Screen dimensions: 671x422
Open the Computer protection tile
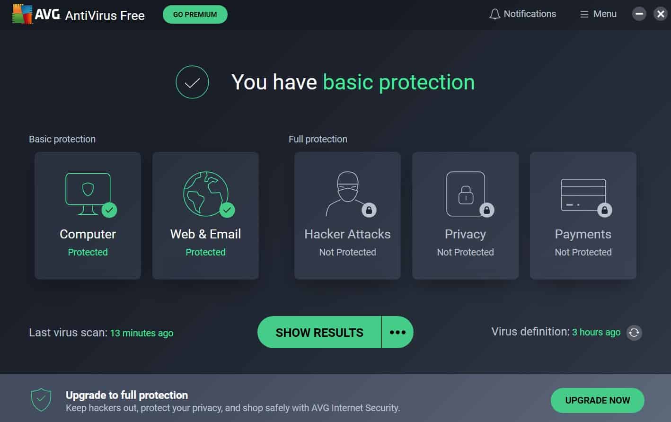pyautogui.click(x=88, y=215)
